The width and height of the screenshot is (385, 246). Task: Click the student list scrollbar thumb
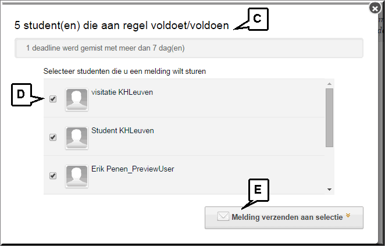point(329,117)
